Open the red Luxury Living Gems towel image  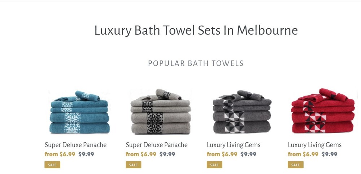[x=323, y=111]
